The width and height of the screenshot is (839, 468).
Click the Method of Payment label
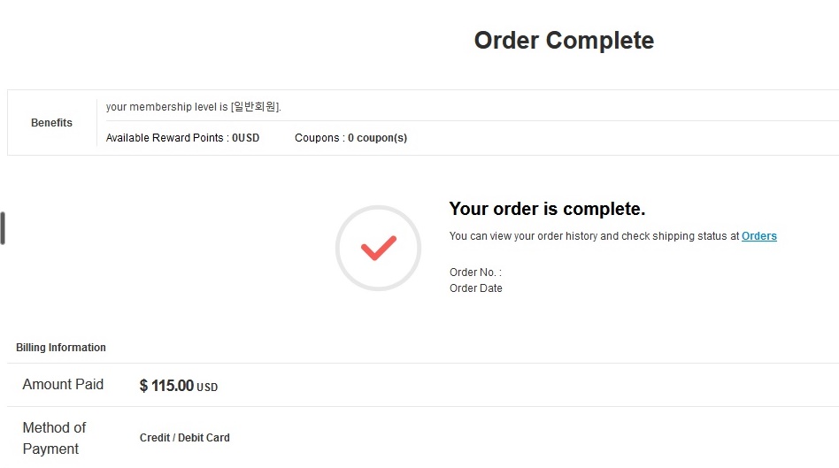tap(54, 438)
